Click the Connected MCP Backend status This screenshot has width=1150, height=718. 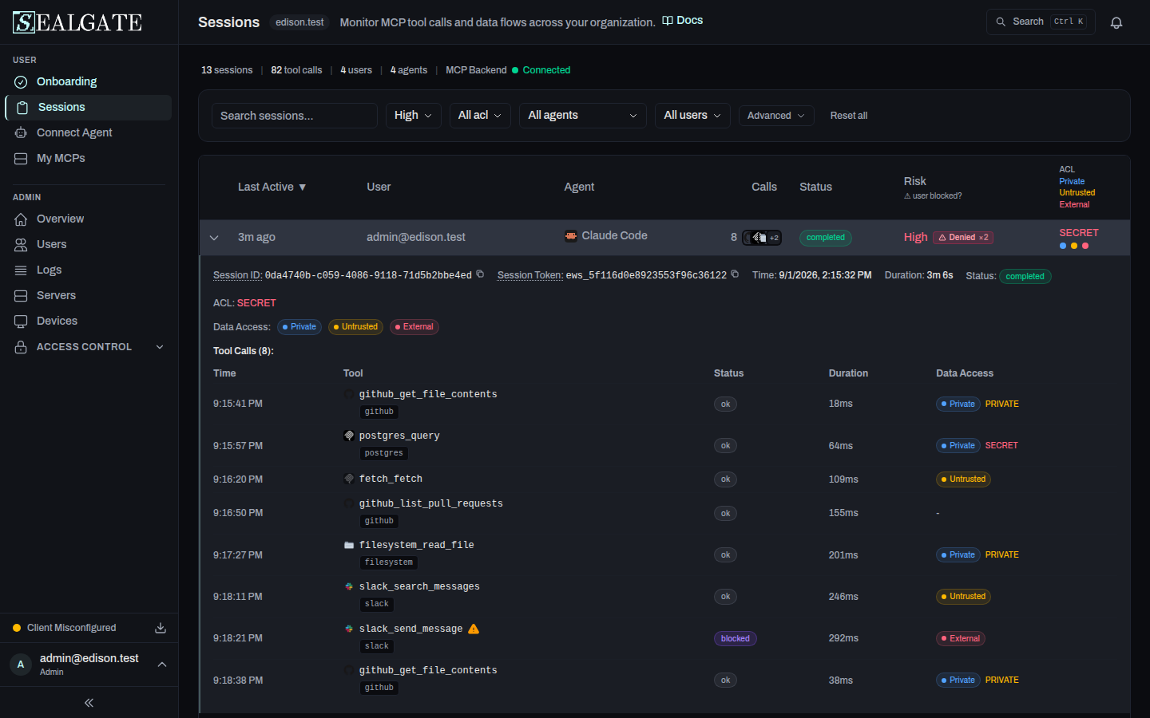tap(541, 70)
